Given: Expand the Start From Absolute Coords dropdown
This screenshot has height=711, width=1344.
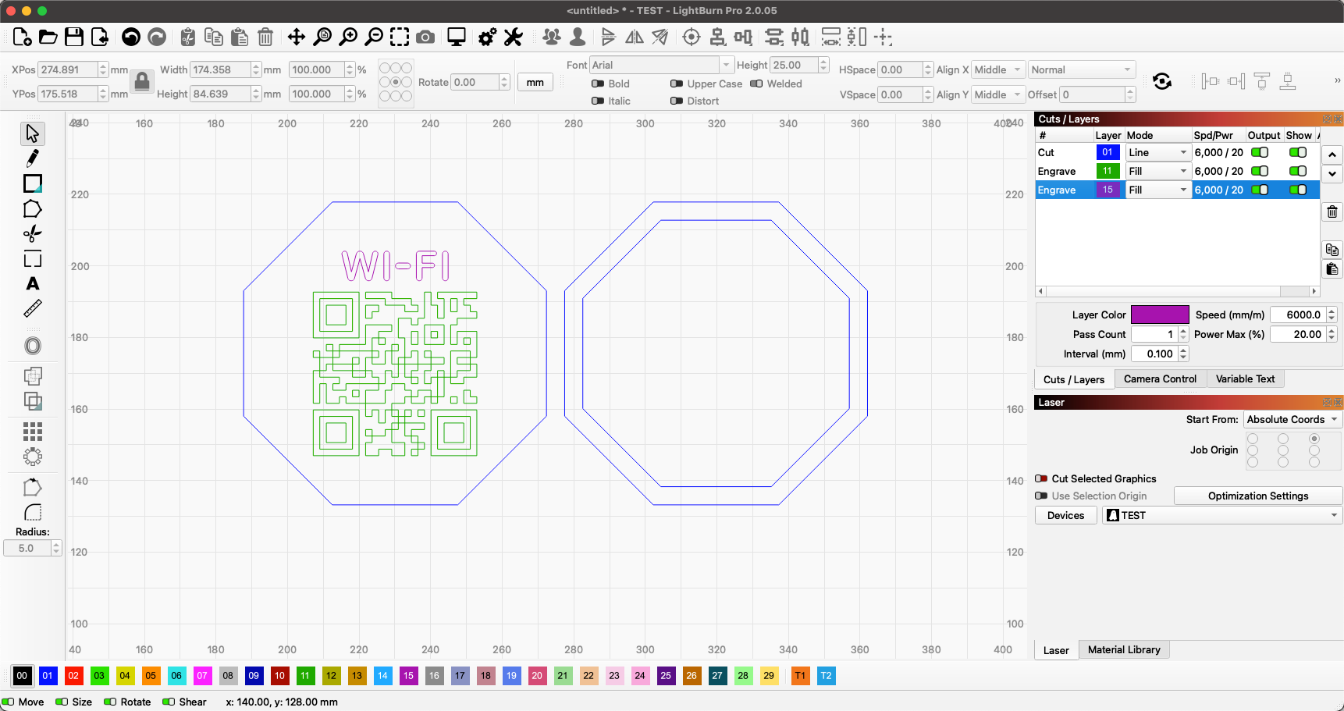Looking at the screenshot, I should tap(1292, 419).
